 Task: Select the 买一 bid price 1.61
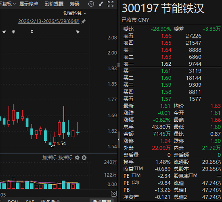point(166,71)
